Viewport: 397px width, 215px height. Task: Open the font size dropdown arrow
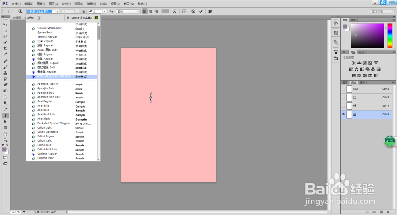tap(104, 11)
